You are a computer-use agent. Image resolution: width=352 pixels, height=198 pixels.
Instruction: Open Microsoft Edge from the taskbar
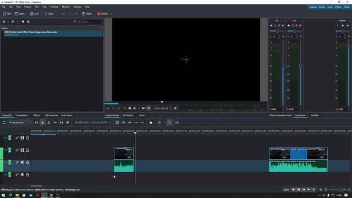10,195
